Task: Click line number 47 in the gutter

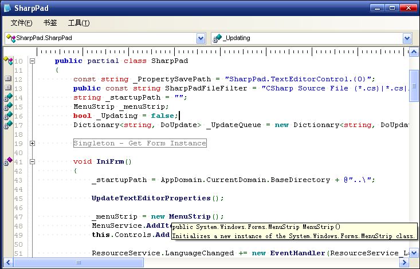Action: (18, 217)
